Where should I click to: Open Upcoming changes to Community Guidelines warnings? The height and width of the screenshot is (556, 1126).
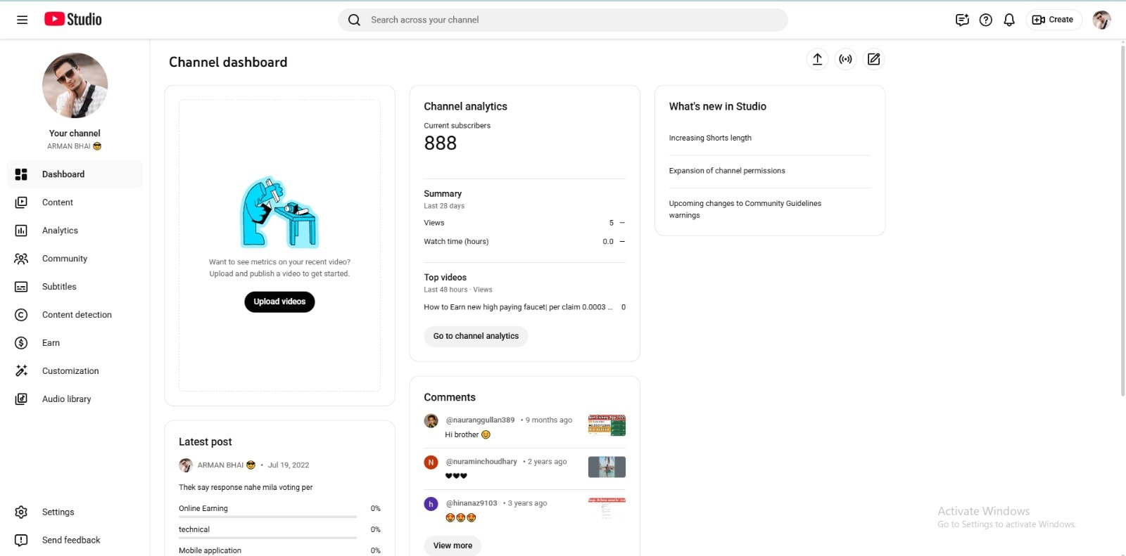tap(745, 209)
